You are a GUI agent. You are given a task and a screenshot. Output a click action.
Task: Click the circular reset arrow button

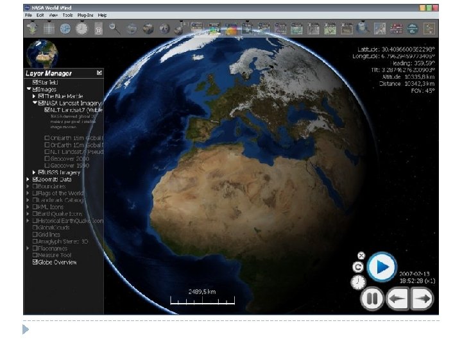click(358, 267)
